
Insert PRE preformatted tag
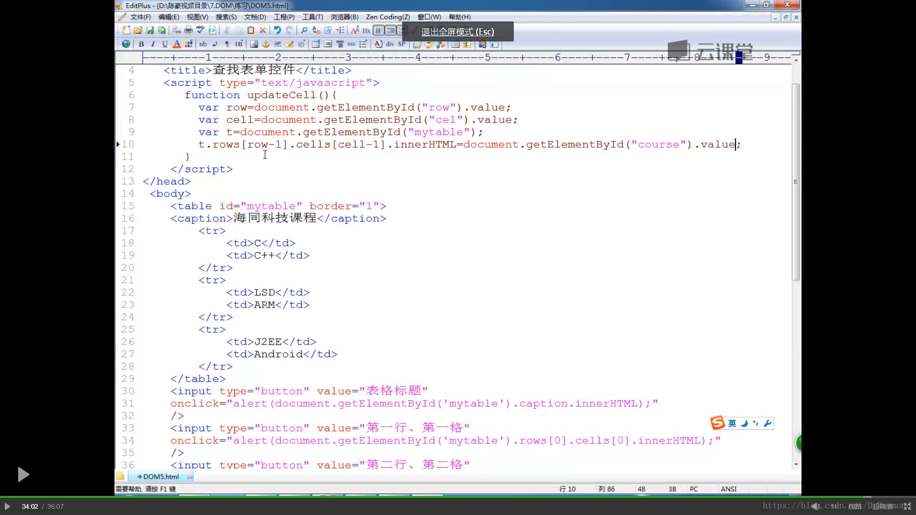pyautogui.click(x=352, y=44)
